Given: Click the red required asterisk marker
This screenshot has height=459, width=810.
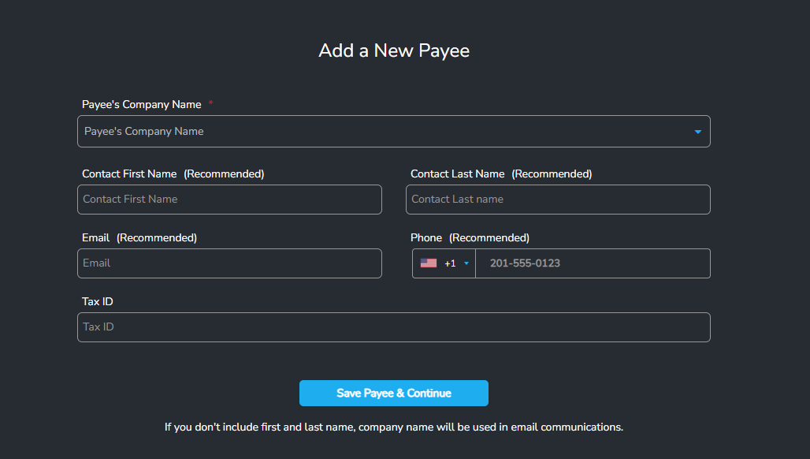Looking at the screenshot, I should coord(210,104).
